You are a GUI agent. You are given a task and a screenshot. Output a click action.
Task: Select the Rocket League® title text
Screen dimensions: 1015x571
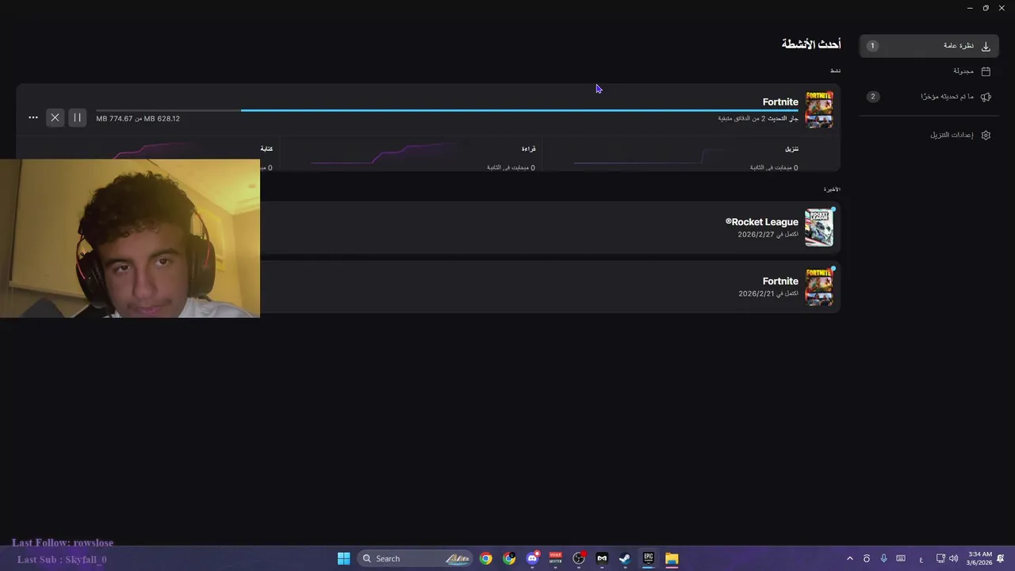[762, 222]
